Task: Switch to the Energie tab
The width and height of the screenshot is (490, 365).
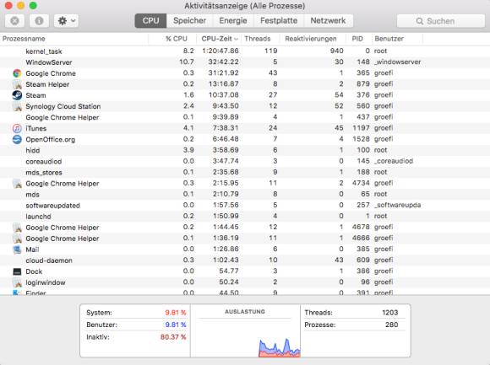Action: (x=233, y=20)
